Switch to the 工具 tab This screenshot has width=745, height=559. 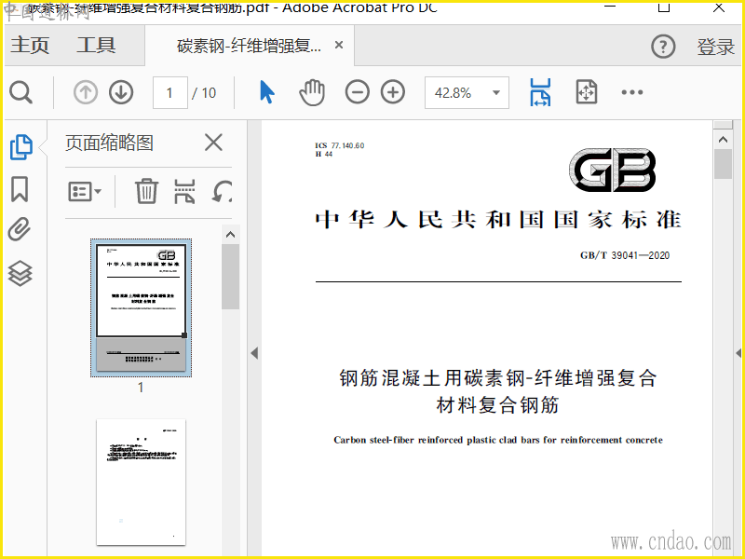click(x=96, y=45)
